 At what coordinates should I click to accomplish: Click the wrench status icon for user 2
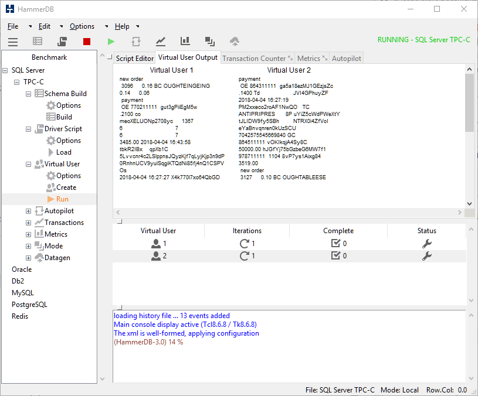[x=427, y=256]
